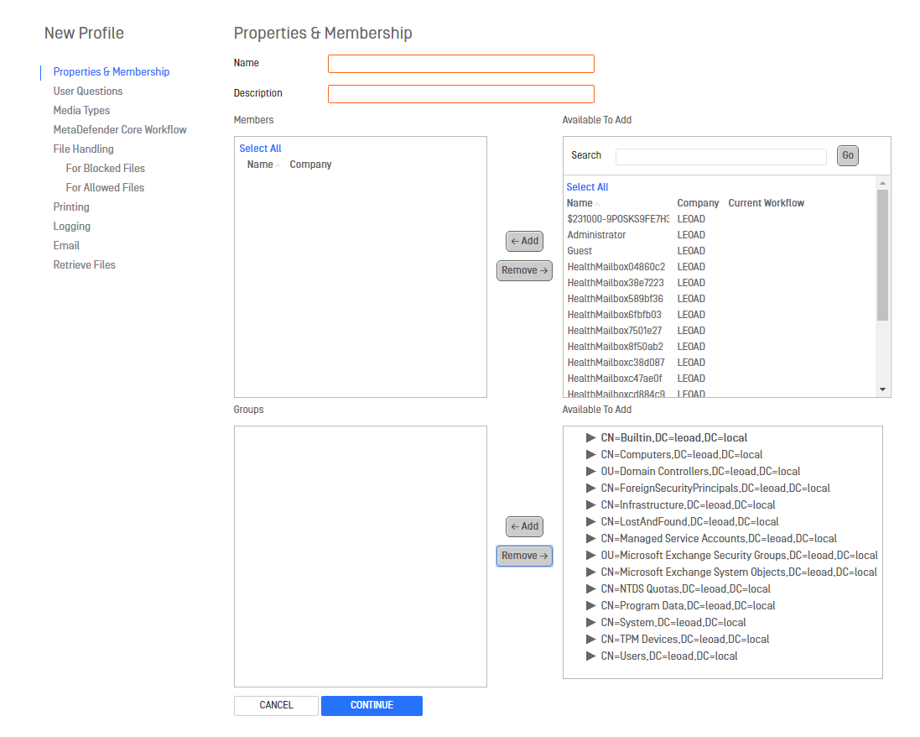Select All in Available To Add users
The height and width of the screenshot is (737, 920).
point(587,187)
